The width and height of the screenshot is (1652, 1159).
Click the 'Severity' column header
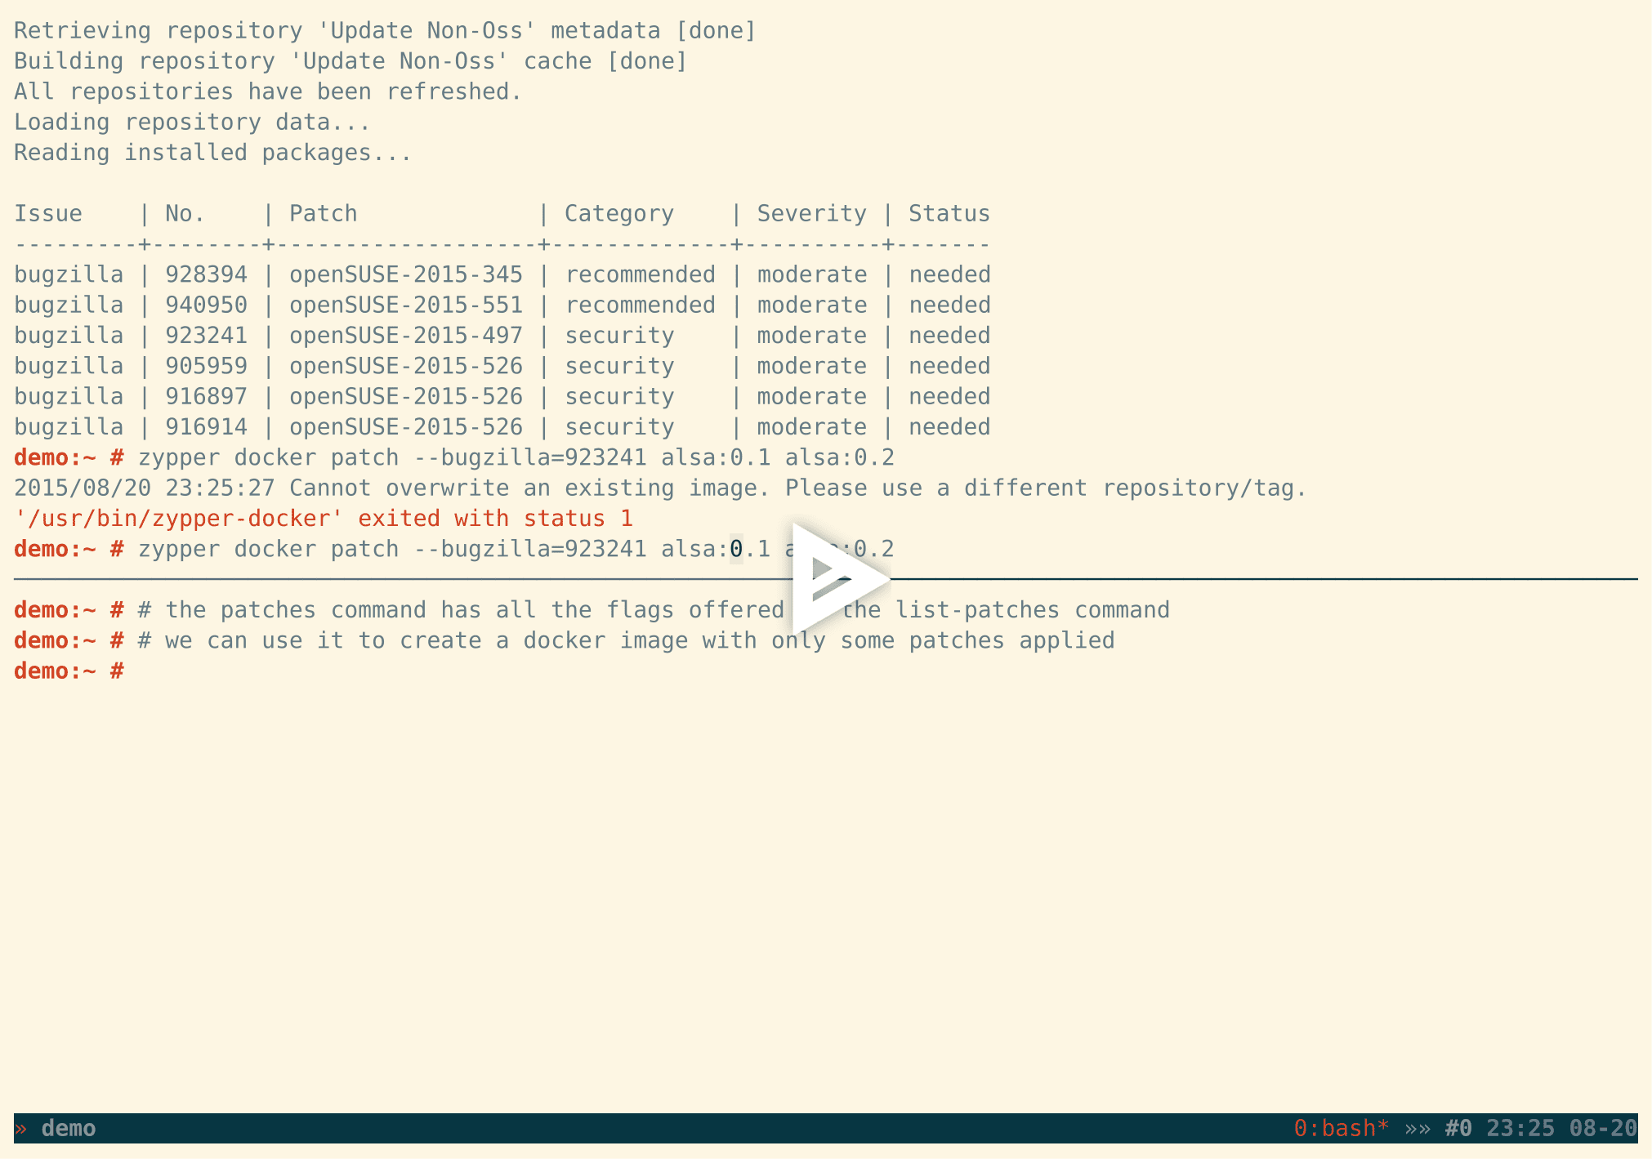click(811, 212)
